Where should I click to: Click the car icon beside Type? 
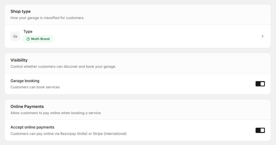click(15, 36)
